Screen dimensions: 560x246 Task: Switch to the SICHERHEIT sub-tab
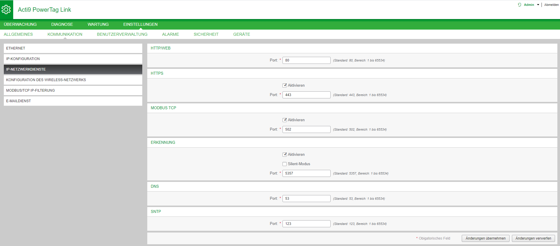[206, 34]
